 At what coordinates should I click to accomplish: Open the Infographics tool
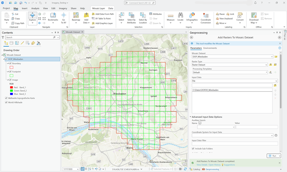point(192,17)
